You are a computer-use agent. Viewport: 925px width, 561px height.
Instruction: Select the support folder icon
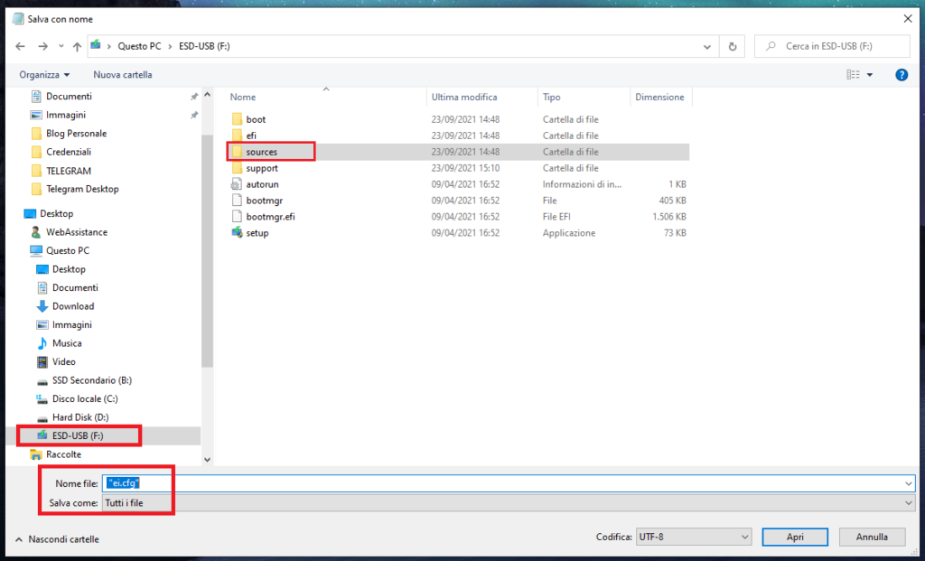[238, 168]
